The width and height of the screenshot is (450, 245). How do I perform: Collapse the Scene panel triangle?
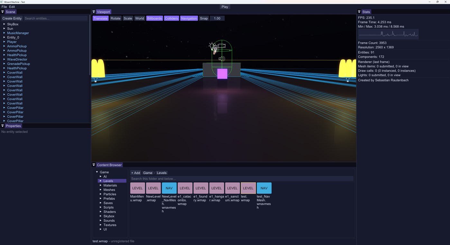tap(3, 12)
